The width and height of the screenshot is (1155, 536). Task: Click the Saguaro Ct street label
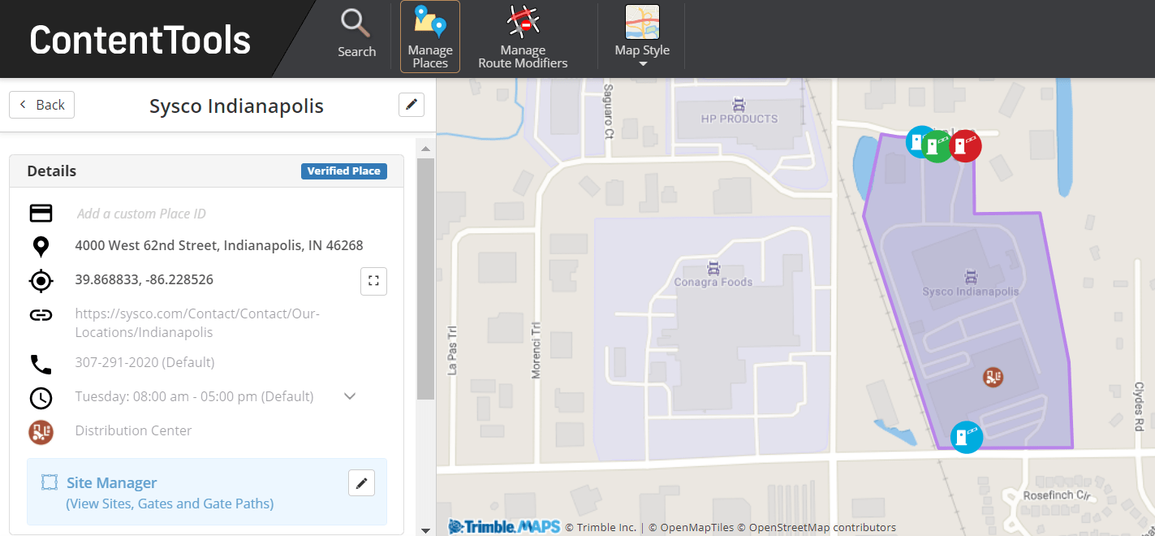point(608,110)
